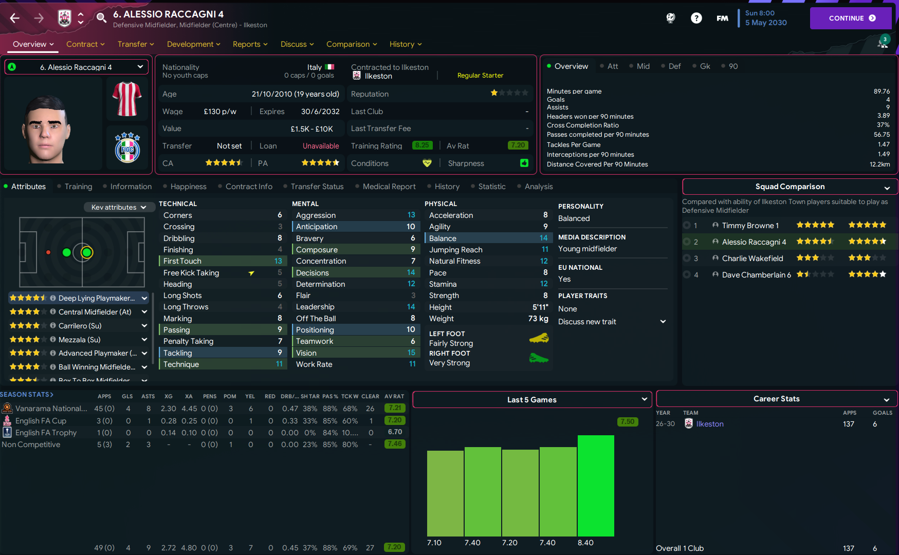899x555 pixels.
Task: Go forward with the right arrow icon
Action: point(39,18)
